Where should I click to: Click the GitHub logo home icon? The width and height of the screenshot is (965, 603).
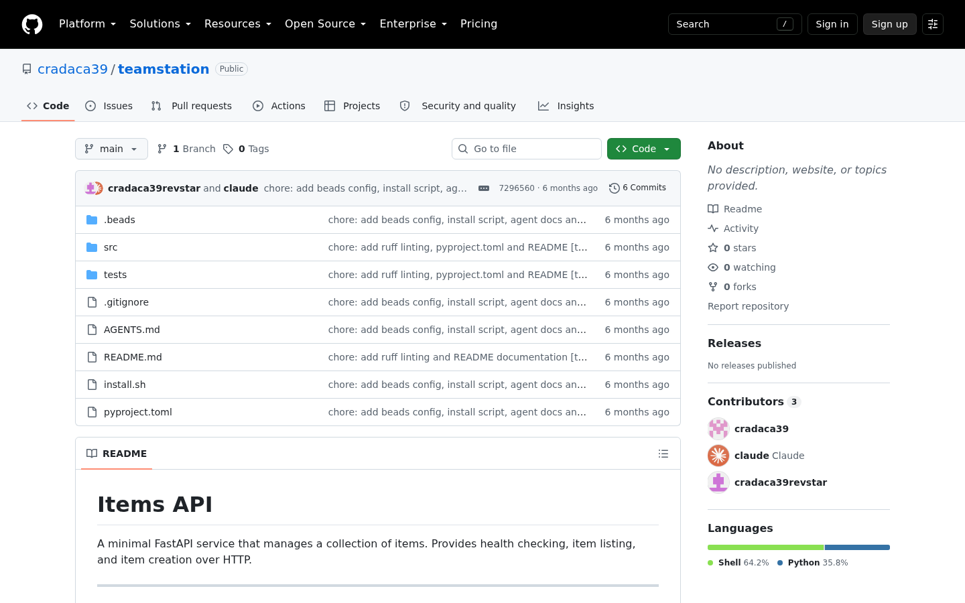tap(32, 24)
